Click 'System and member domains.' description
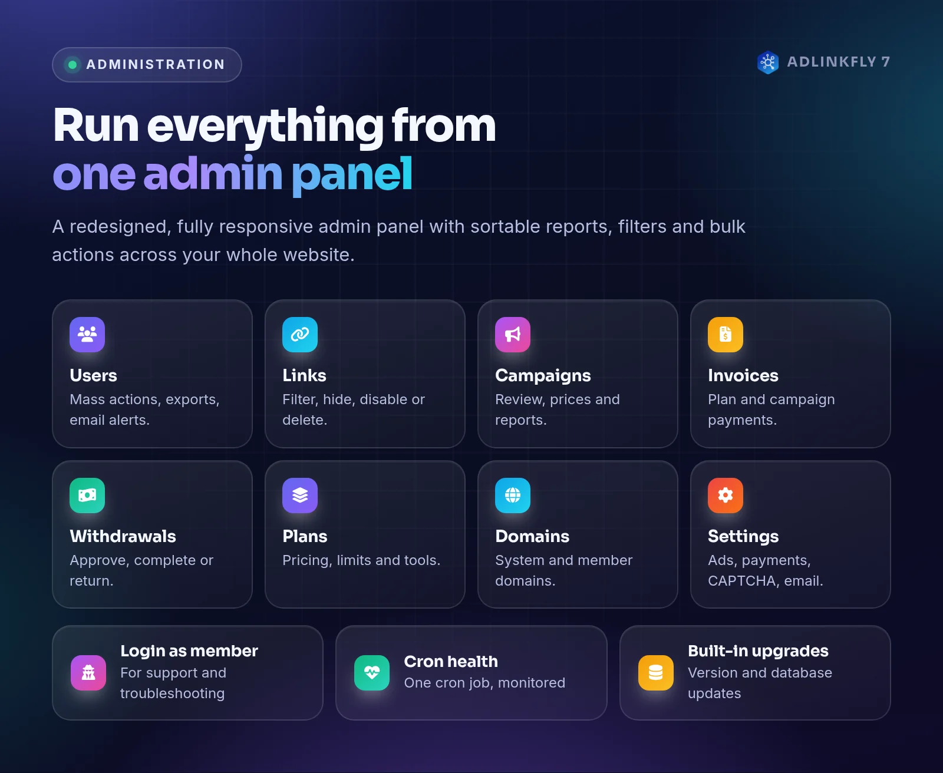The height and width of the screenshot is (773, 943). 564,570
